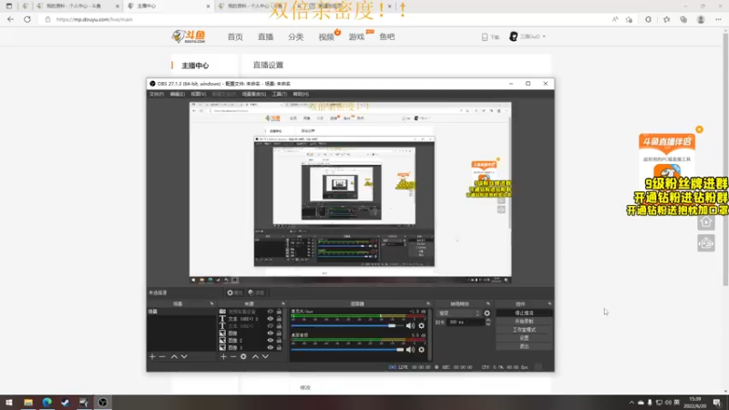The height and width of the screenshot is (410, 729).
Task: Toggle visibility of 图像 source
Action: pyautogui.click(x=270, y=333)
